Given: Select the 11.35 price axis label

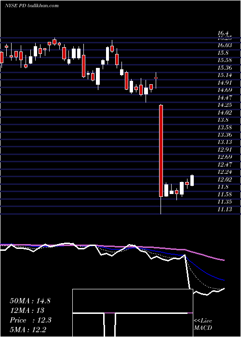Looking at the screenshot, I should click(225, 202).
